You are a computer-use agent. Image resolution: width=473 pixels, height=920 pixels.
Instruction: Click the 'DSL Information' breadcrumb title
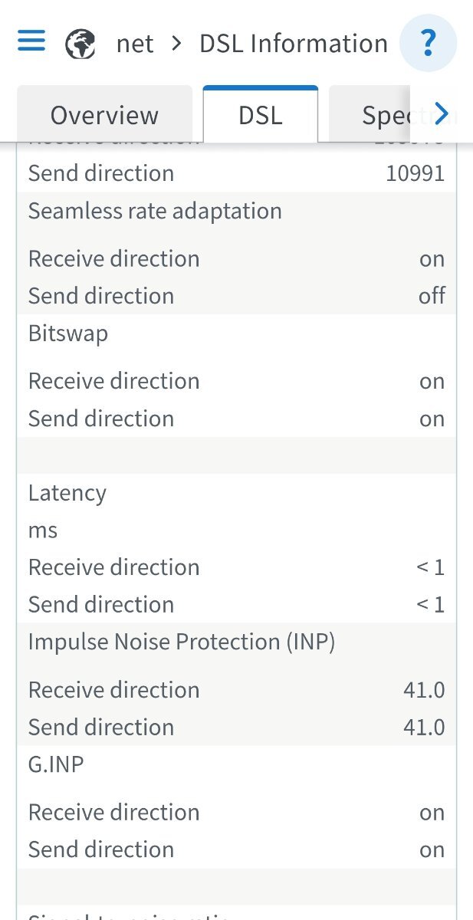click(x=294, y=44)
